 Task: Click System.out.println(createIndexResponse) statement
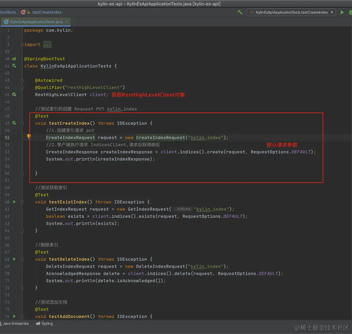100,159
